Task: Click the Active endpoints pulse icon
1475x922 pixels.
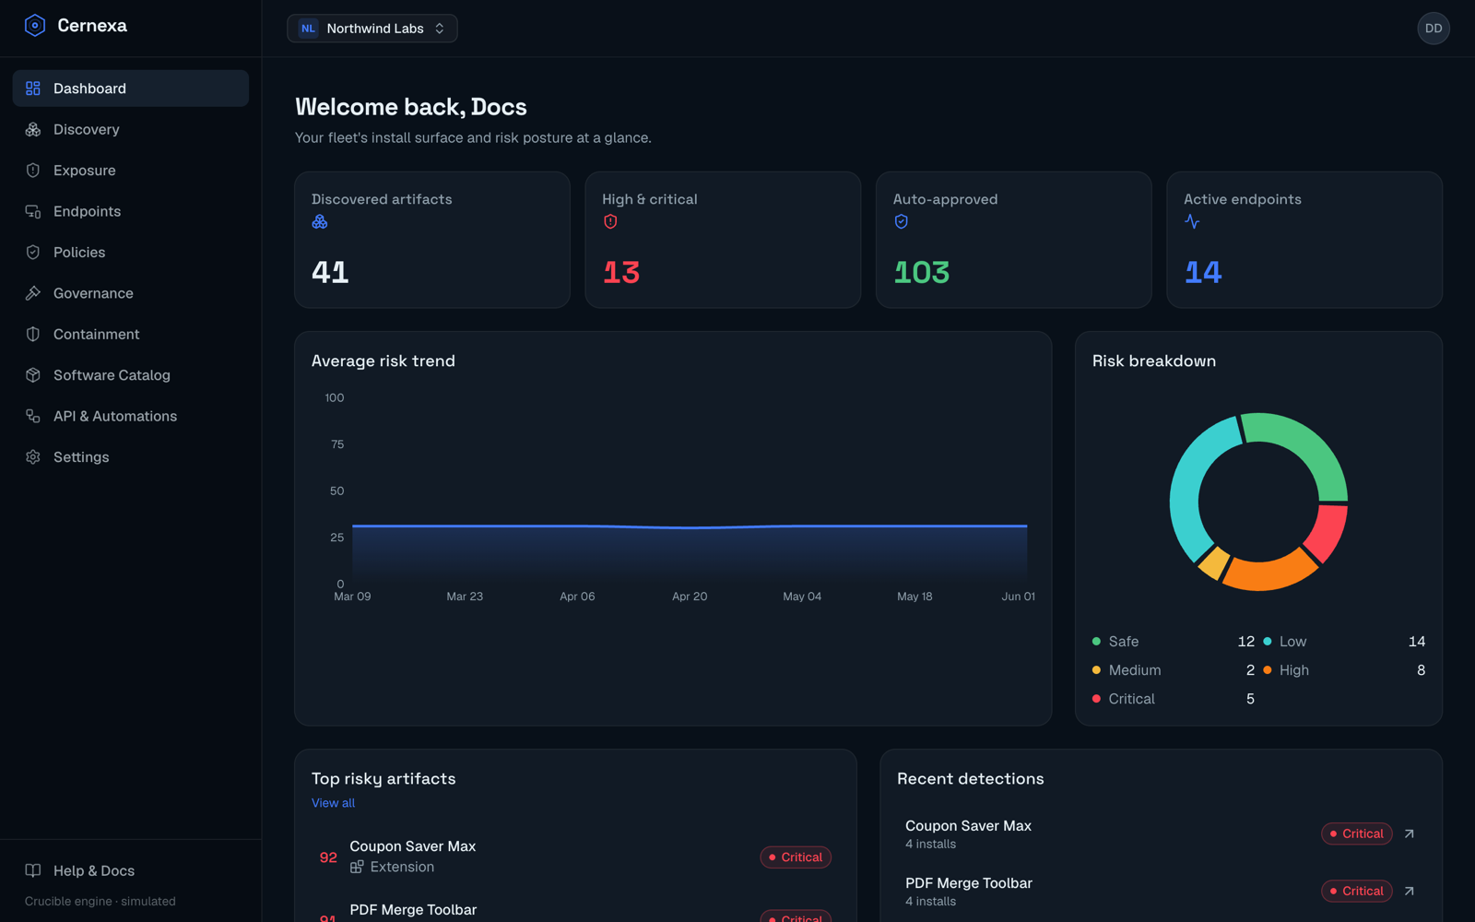Action: click(1192, 221)
